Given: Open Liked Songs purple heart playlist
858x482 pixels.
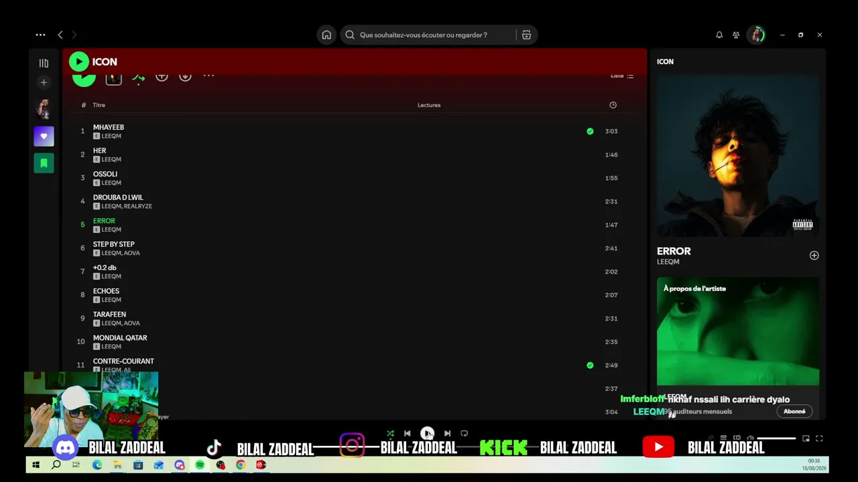Looking at the screenshot, I should pyautogui.click(x=44, y=136).
